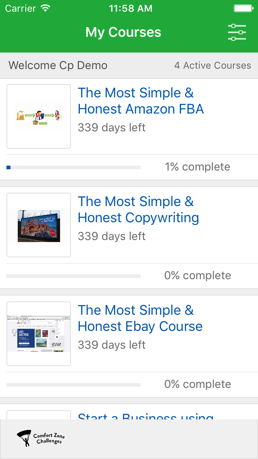Click the Ebay Course progress bar
Screen dimensions: 258x459
pyautogui.click(x=74, y=385)
